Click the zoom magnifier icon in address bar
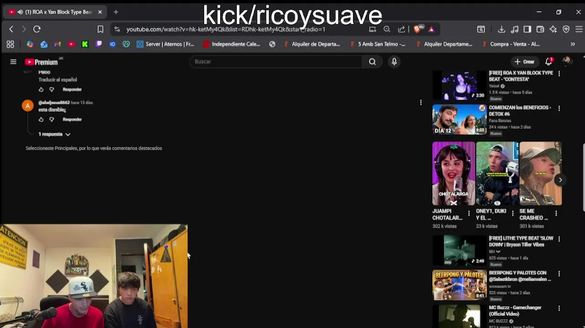This screenshot has height=328, width=585. [x=387, y=29]
